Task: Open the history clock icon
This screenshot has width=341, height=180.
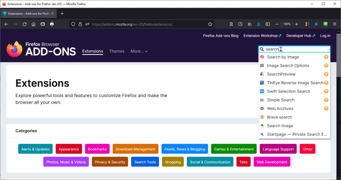Action: (x=240, y=24)
